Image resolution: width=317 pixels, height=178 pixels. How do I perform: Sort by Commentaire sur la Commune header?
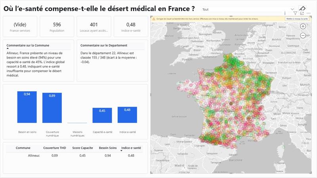[x=28, y=45]
